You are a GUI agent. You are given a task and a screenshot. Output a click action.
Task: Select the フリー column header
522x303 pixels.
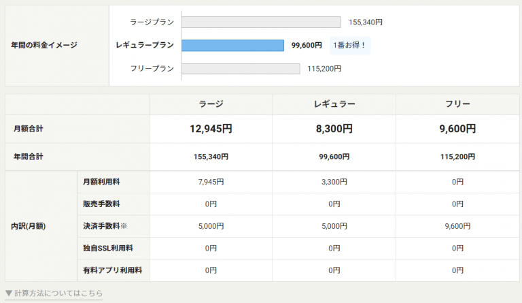click(457, 104)
